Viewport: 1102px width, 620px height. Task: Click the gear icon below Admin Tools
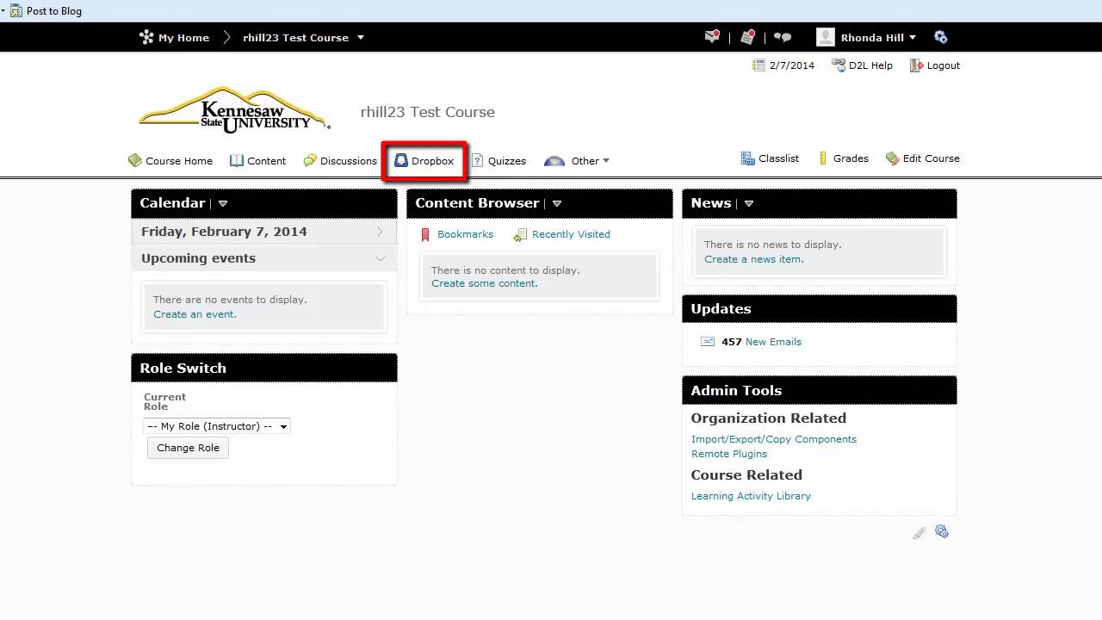(942, 532)
